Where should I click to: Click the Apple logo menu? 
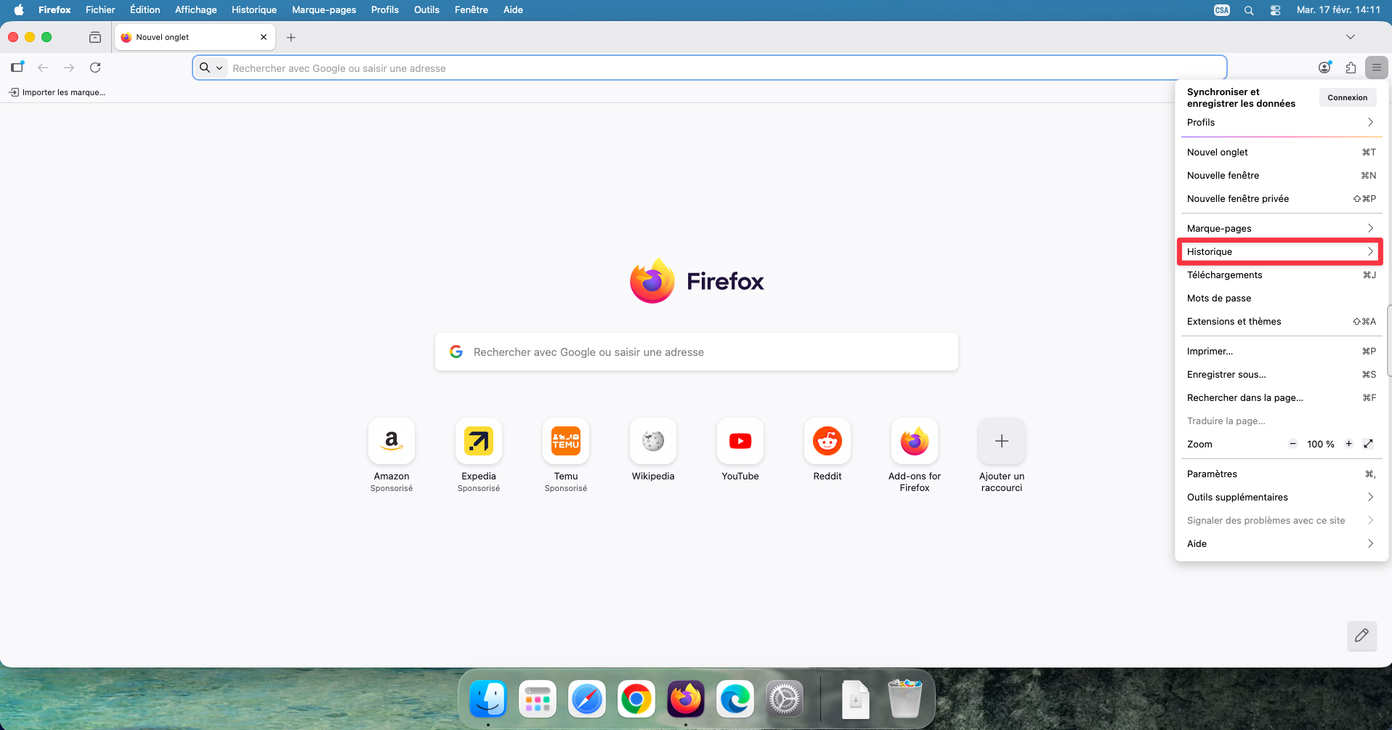tap(19, 9)
